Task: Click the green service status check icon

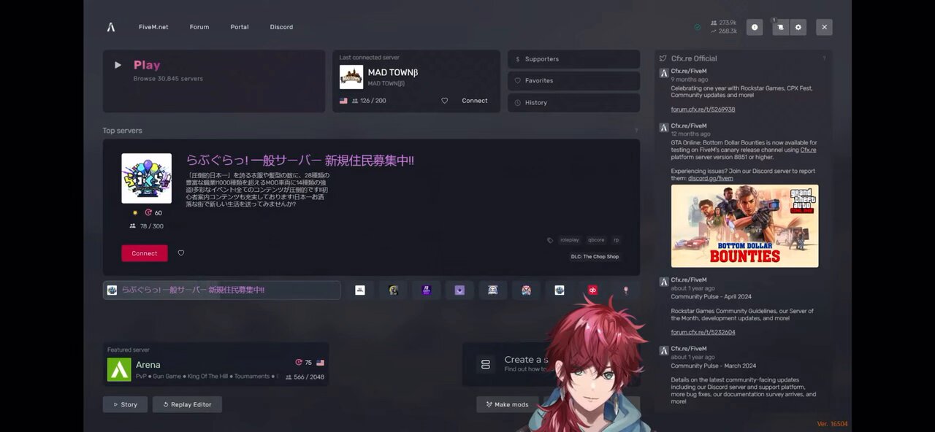Action: tap(698, 27)
